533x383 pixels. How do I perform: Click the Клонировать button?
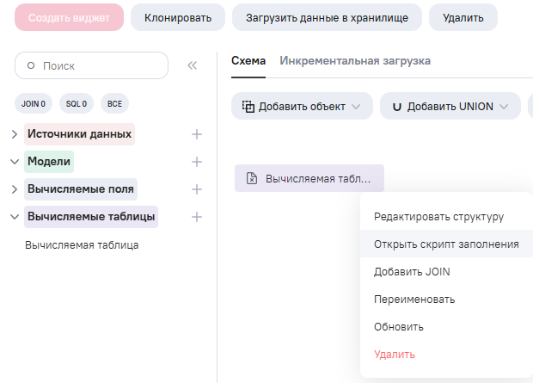[x=178, y=17]
